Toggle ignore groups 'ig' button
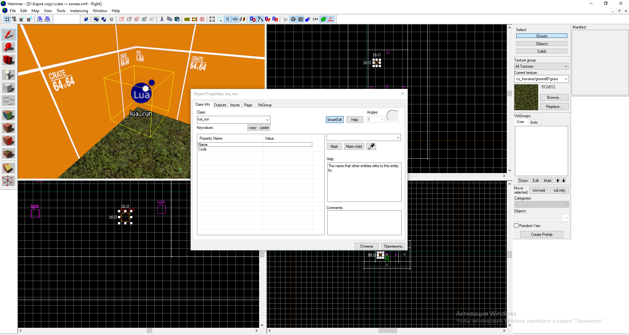The width and height of the screenshot is (629, 335). coord(111,19)
